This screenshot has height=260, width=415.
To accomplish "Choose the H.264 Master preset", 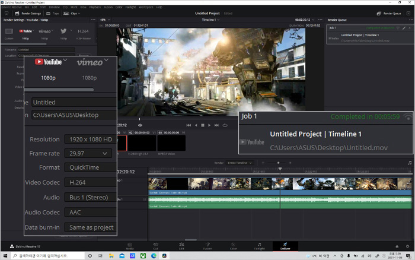I will pyautogui.click(x=83, y=31).
